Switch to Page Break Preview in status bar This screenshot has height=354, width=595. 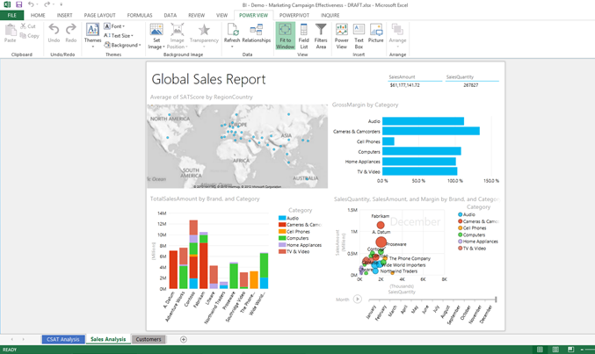570,350
